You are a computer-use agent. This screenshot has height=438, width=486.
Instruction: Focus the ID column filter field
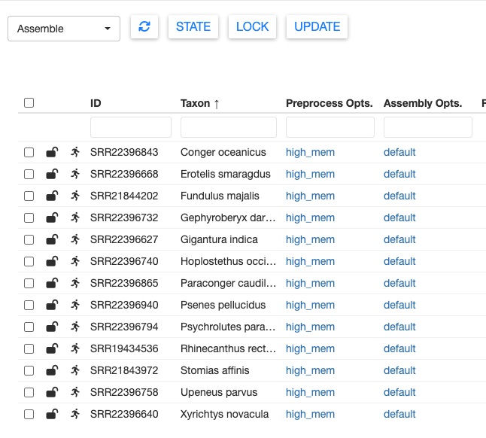(x=131, y=127)
